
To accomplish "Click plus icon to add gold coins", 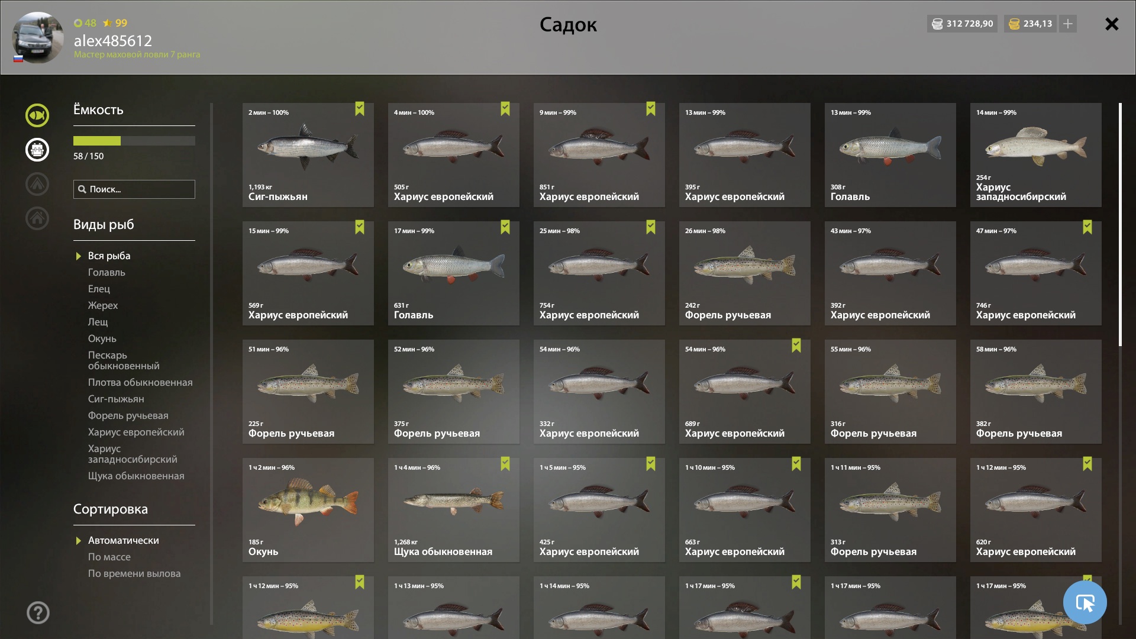I will (1068, 24).
